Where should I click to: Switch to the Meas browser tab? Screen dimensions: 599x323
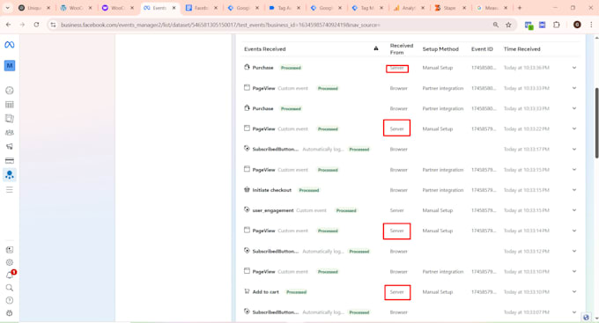[x=492, y=8]
